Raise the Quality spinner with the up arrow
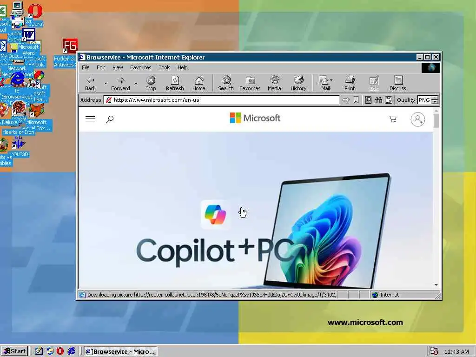476x357 pixels. pos(435,98)
